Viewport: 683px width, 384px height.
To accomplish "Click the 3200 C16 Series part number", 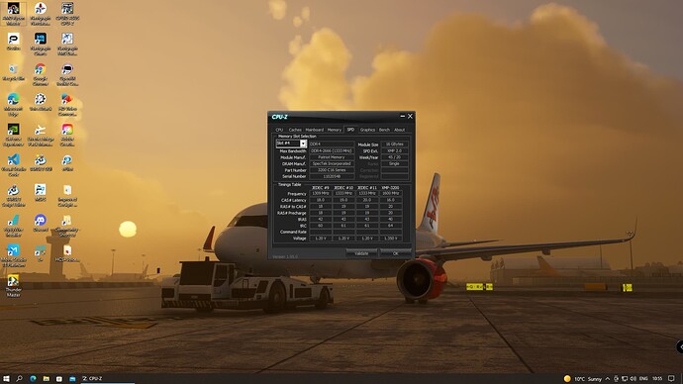I will pyautogui.click(x=332, y=170).
